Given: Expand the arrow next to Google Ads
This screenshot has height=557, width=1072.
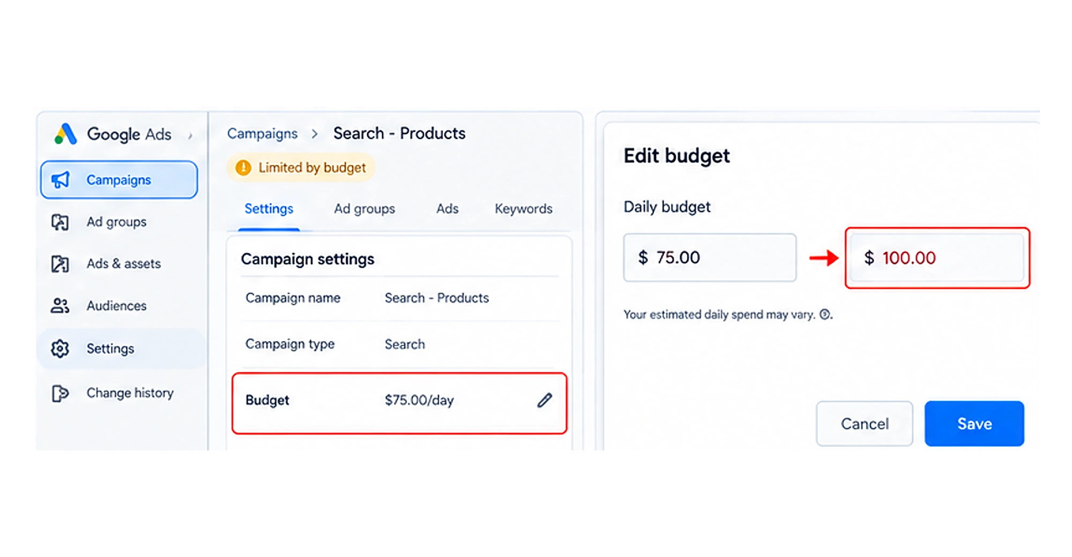Looking at the screenshot, I should coord(190,136).
